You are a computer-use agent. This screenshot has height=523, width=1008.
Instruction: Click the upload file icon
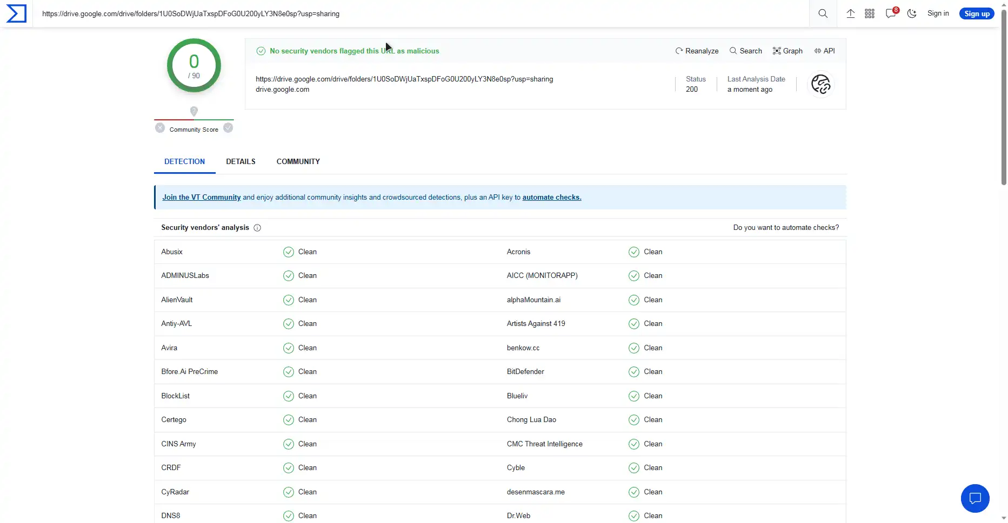(x=850, y=13)
